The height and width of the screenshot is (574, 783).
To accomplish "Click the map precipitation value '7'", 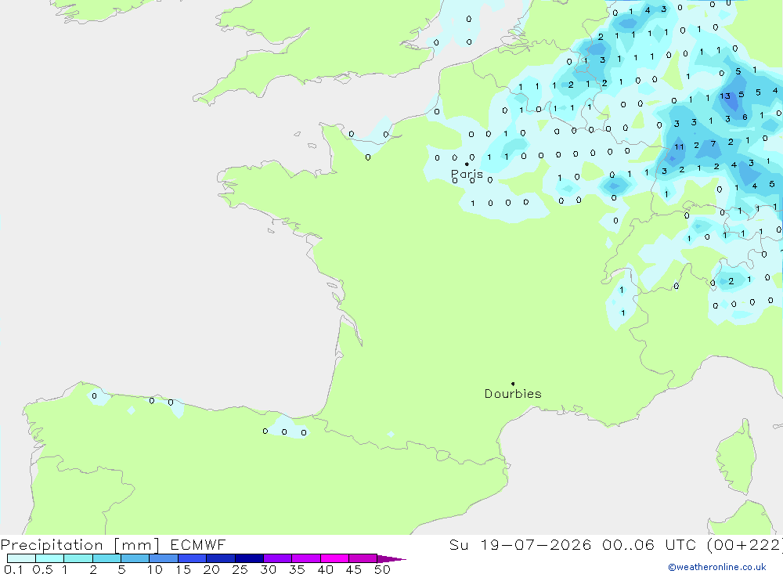I will (713, 144).
